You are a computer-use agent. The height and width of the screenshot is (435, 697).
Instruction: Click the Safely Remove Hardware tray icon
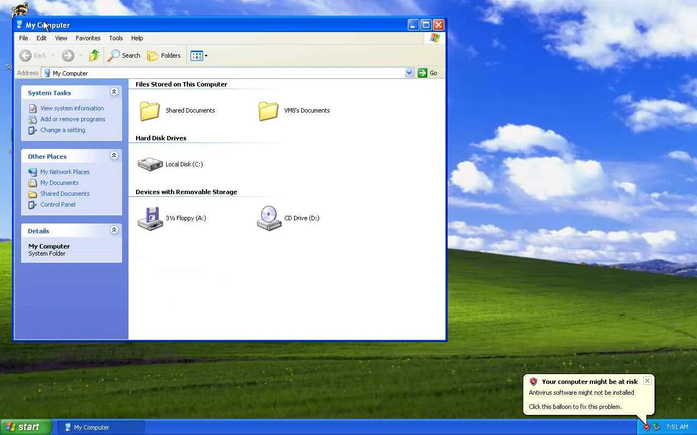click(x=657, y=427)
